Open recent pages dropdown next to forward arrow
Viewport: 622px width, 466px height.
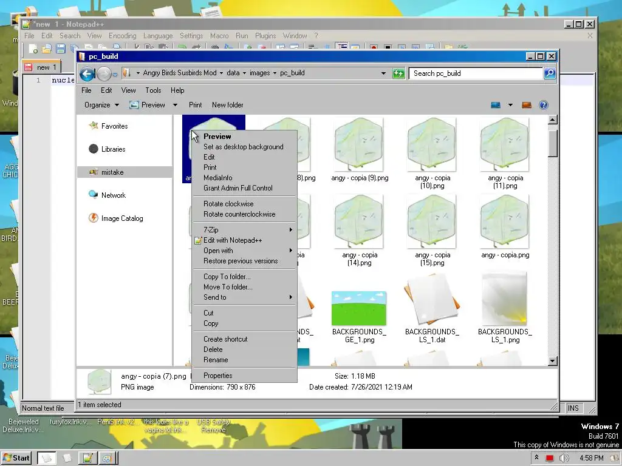coord(115,74)
